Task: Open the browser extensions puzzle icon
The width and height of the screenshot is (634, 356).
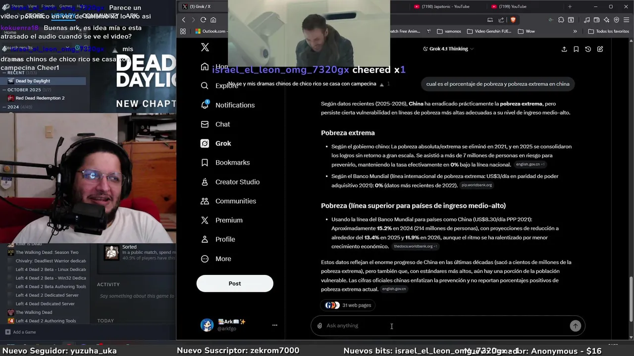Action: [561, 20]
